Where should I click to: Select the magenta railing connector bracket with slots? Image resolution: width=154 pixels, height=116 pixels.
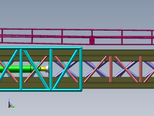[92, 40]
